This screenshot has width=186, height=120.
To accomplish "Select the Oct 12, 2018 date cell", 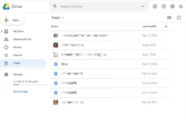I will pyautogui.click(x=150, y=93).
